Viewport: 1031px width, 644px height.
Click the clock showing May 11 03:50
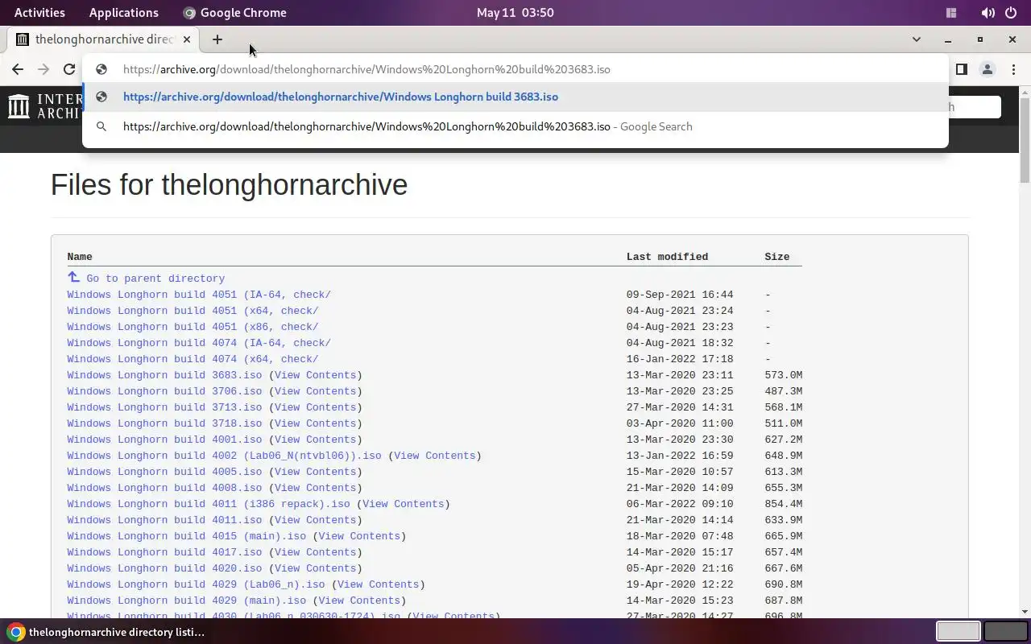pos(515,13)
